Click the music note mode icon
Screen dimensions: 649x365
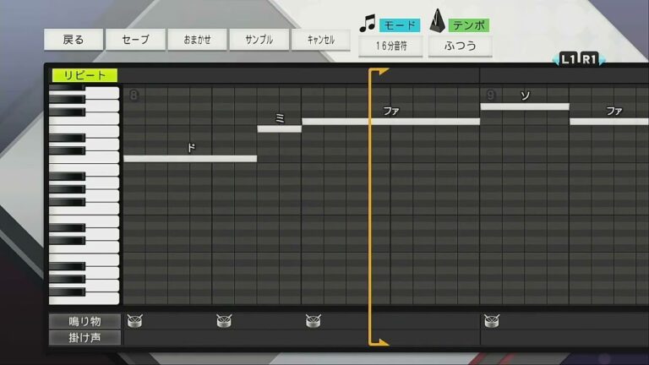pos(367,23)
